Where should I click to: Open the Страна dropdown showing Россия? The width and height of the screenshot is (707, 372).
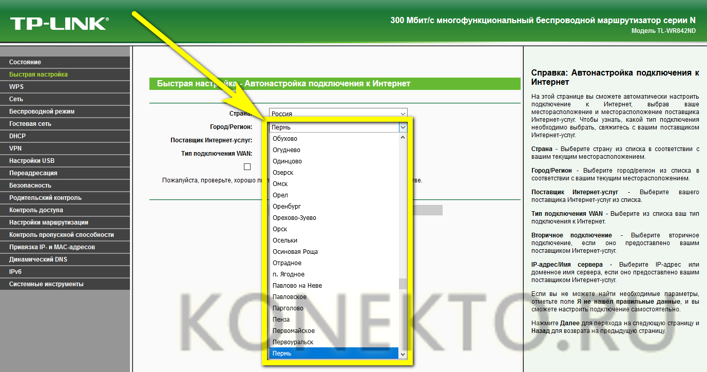tap(338, 114)
